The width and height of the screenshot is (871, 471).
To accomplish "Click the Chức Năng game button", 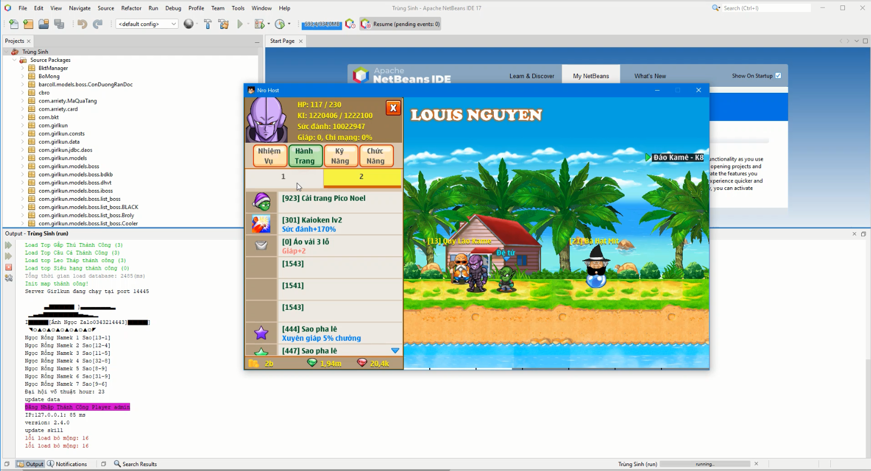I will point(376,156).
